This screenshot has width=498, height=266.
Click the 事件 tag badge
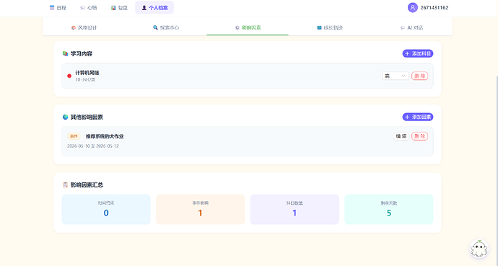pos(74,136)
